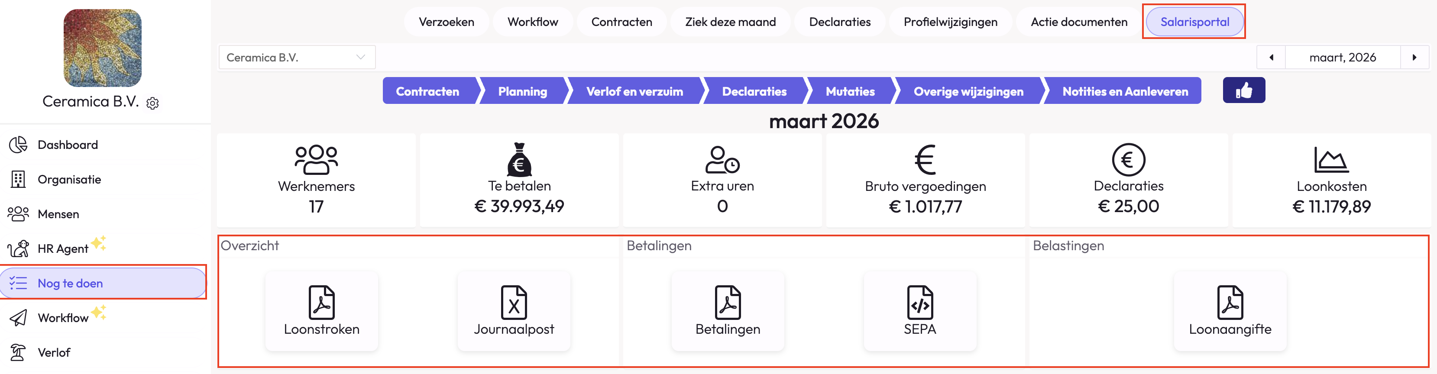Screen dimensions: 1437x374
Task: Open the SEPA payment file
Action: [x=920, y=311]
